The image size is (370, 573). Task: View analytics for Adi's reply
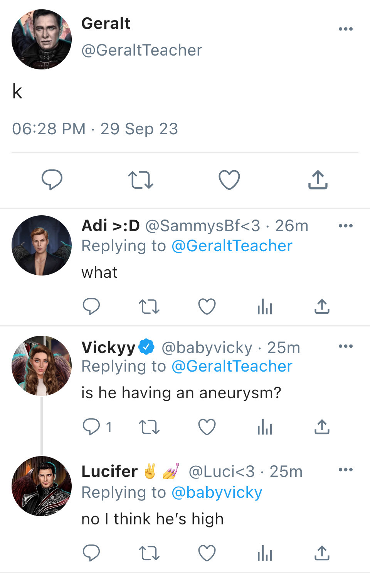(x=264, y=307)
